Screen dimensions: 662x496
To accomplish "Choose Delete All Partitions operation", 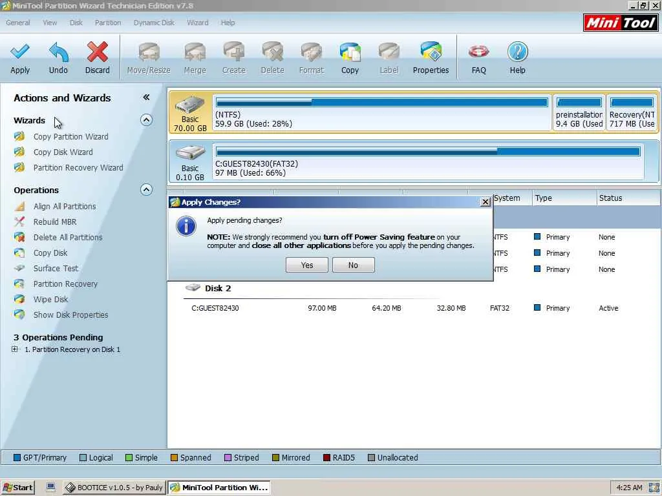I will point(68,238).
